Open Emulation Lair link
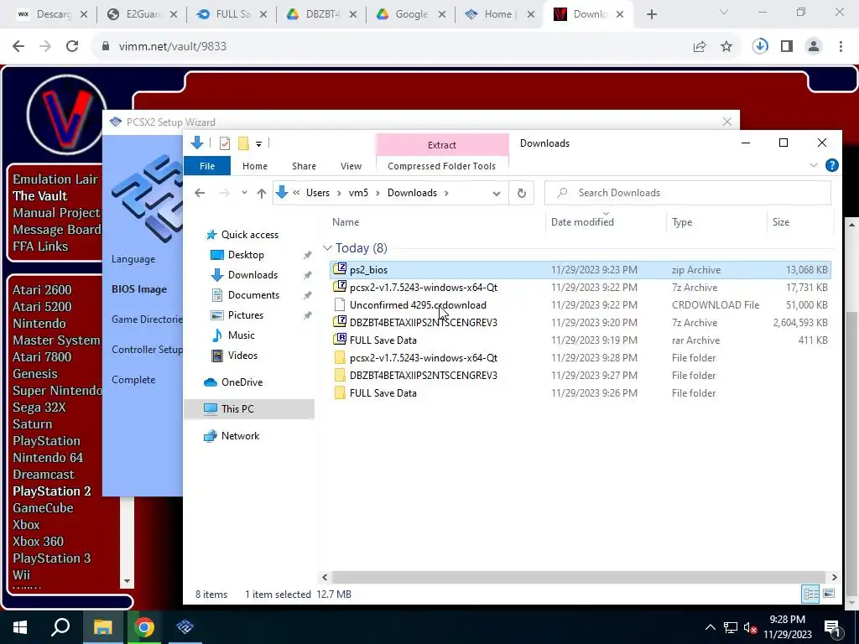Viewport: 859px width, 644px height. click(x=55, y=179)
